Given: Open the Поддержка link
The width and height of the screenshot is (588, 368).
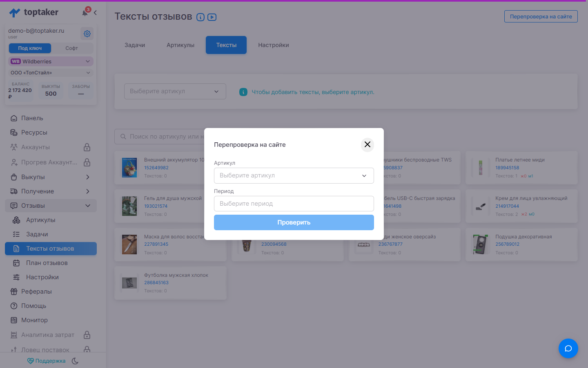Looking at the screenshot, I should (x=46, y=361).
